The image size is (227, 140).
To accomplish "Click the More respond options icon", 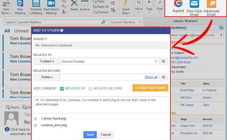I will 114,10.
